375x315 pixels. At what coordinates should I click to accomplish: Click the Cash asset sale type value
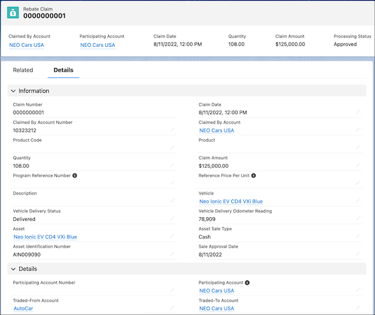point(204,237)
